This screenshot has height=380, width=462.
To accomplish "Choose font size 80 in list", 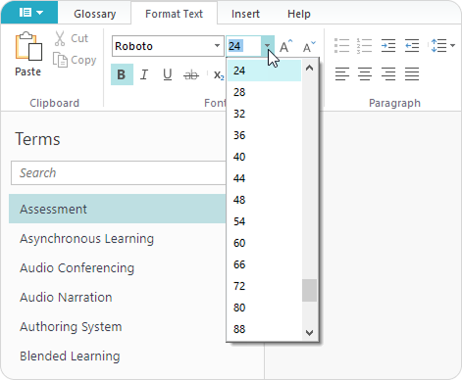I will click(264, 308).
